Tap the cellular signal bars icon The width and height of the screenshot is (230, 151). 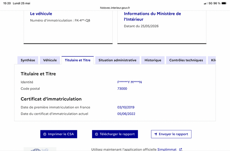[x=206, y=3]
